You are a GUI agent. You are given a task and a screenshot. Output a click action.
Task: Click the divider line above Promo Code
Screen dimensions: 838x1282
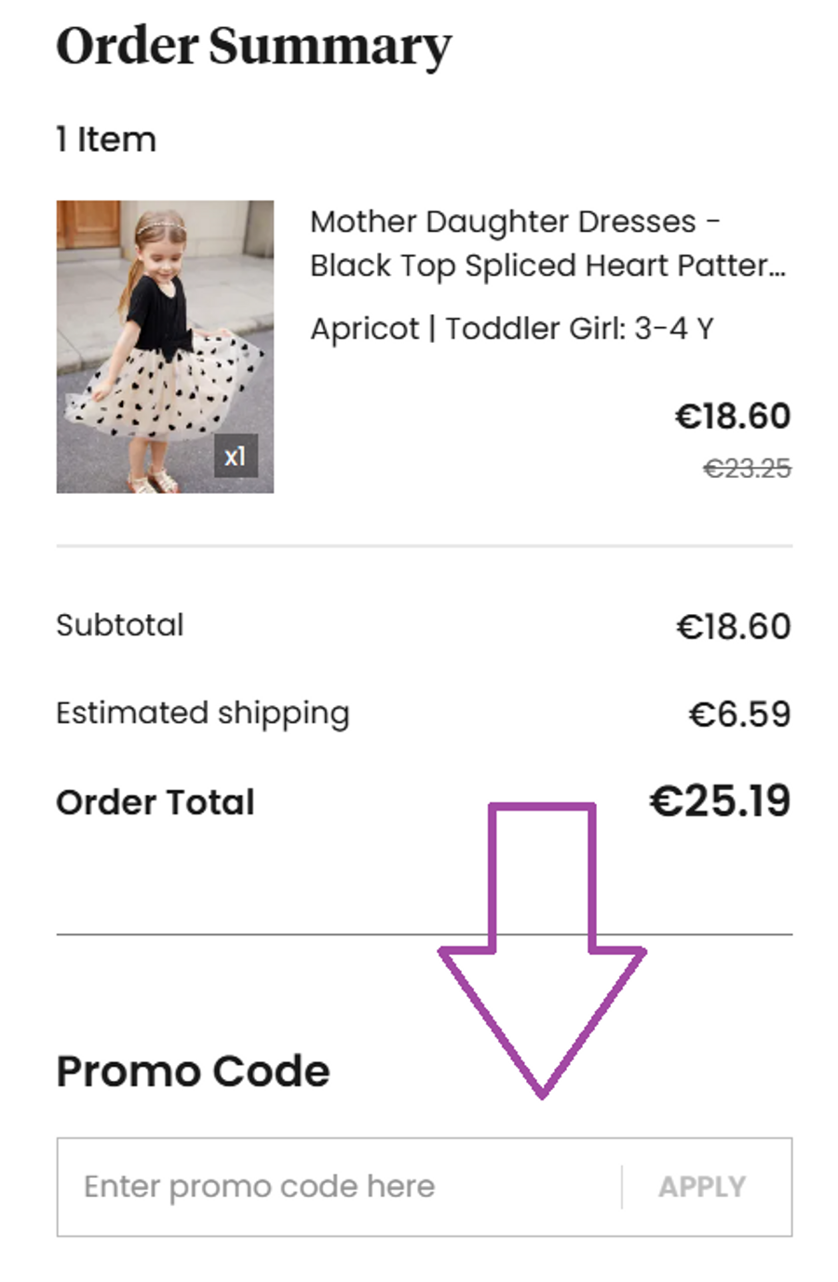279,934
